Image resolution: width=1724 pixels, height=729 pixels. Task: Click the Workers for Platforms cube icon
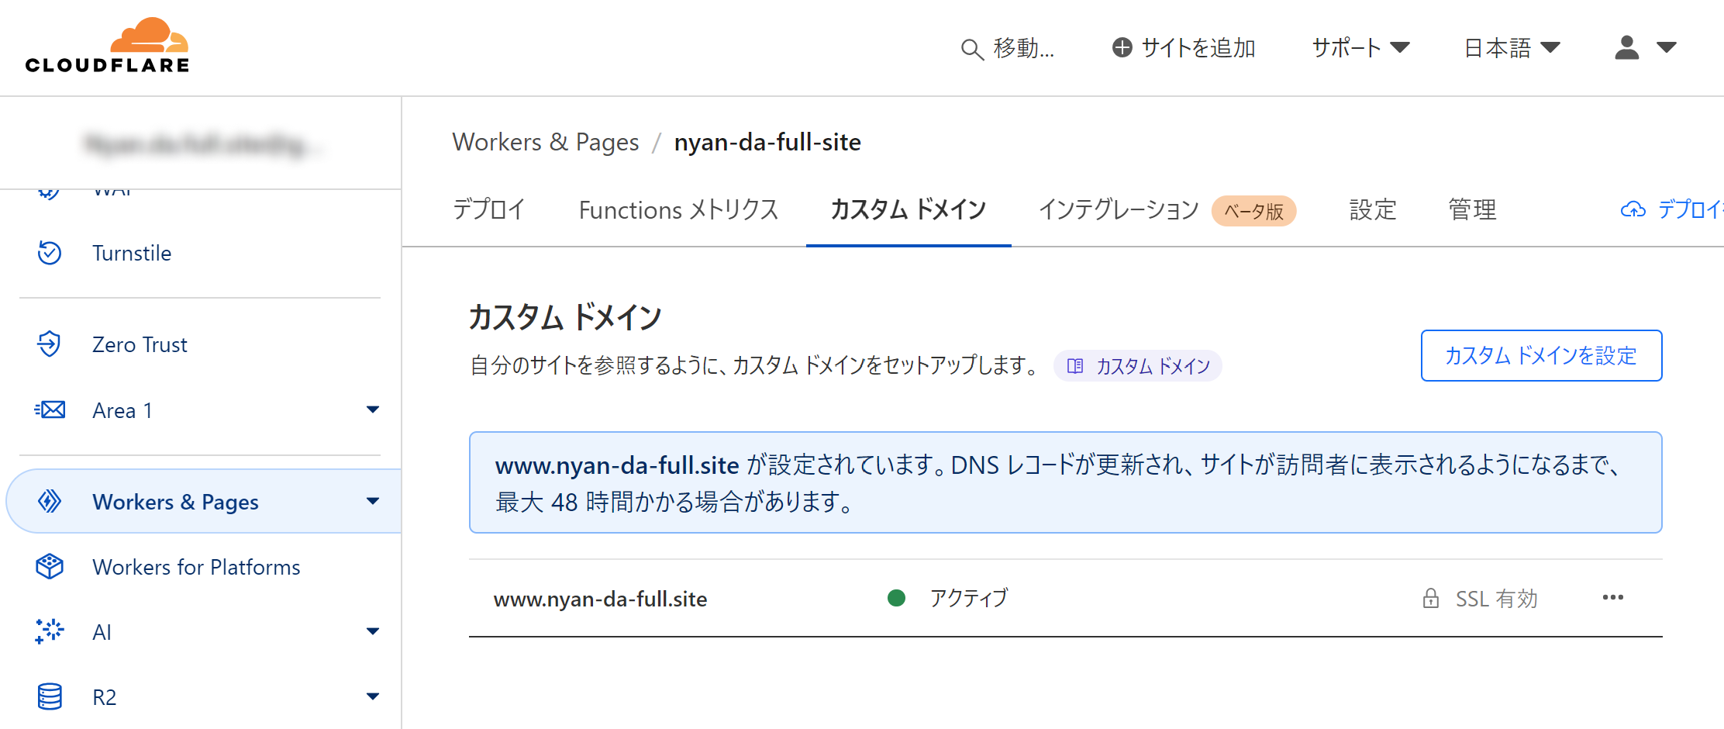point(50,566)
